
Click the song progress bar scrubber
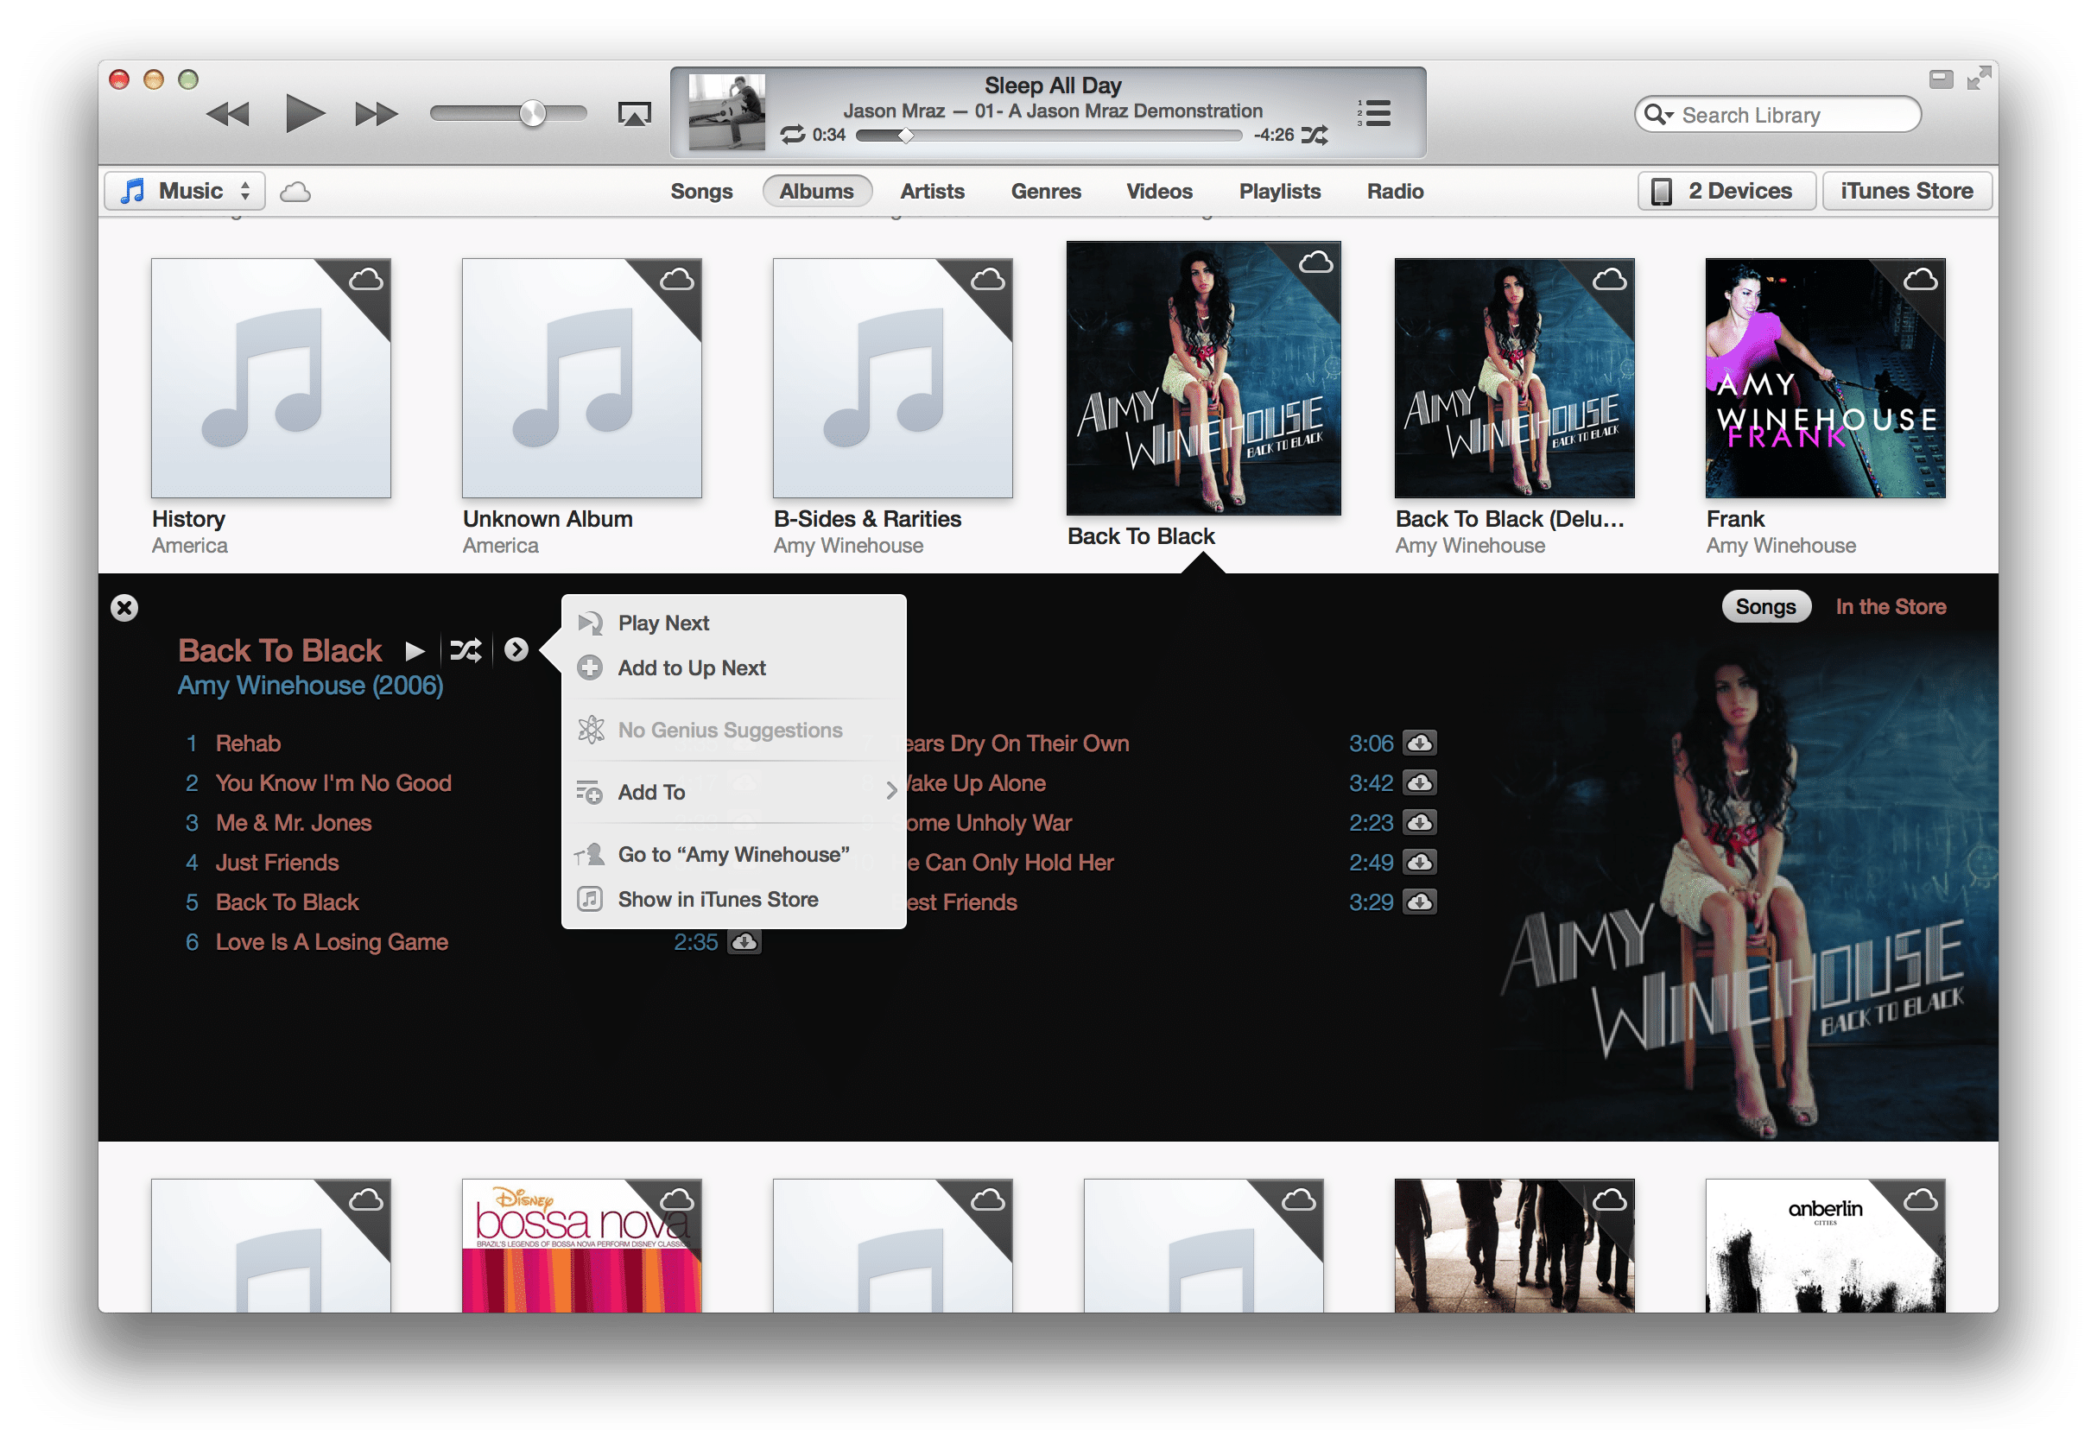pos(905,136)
